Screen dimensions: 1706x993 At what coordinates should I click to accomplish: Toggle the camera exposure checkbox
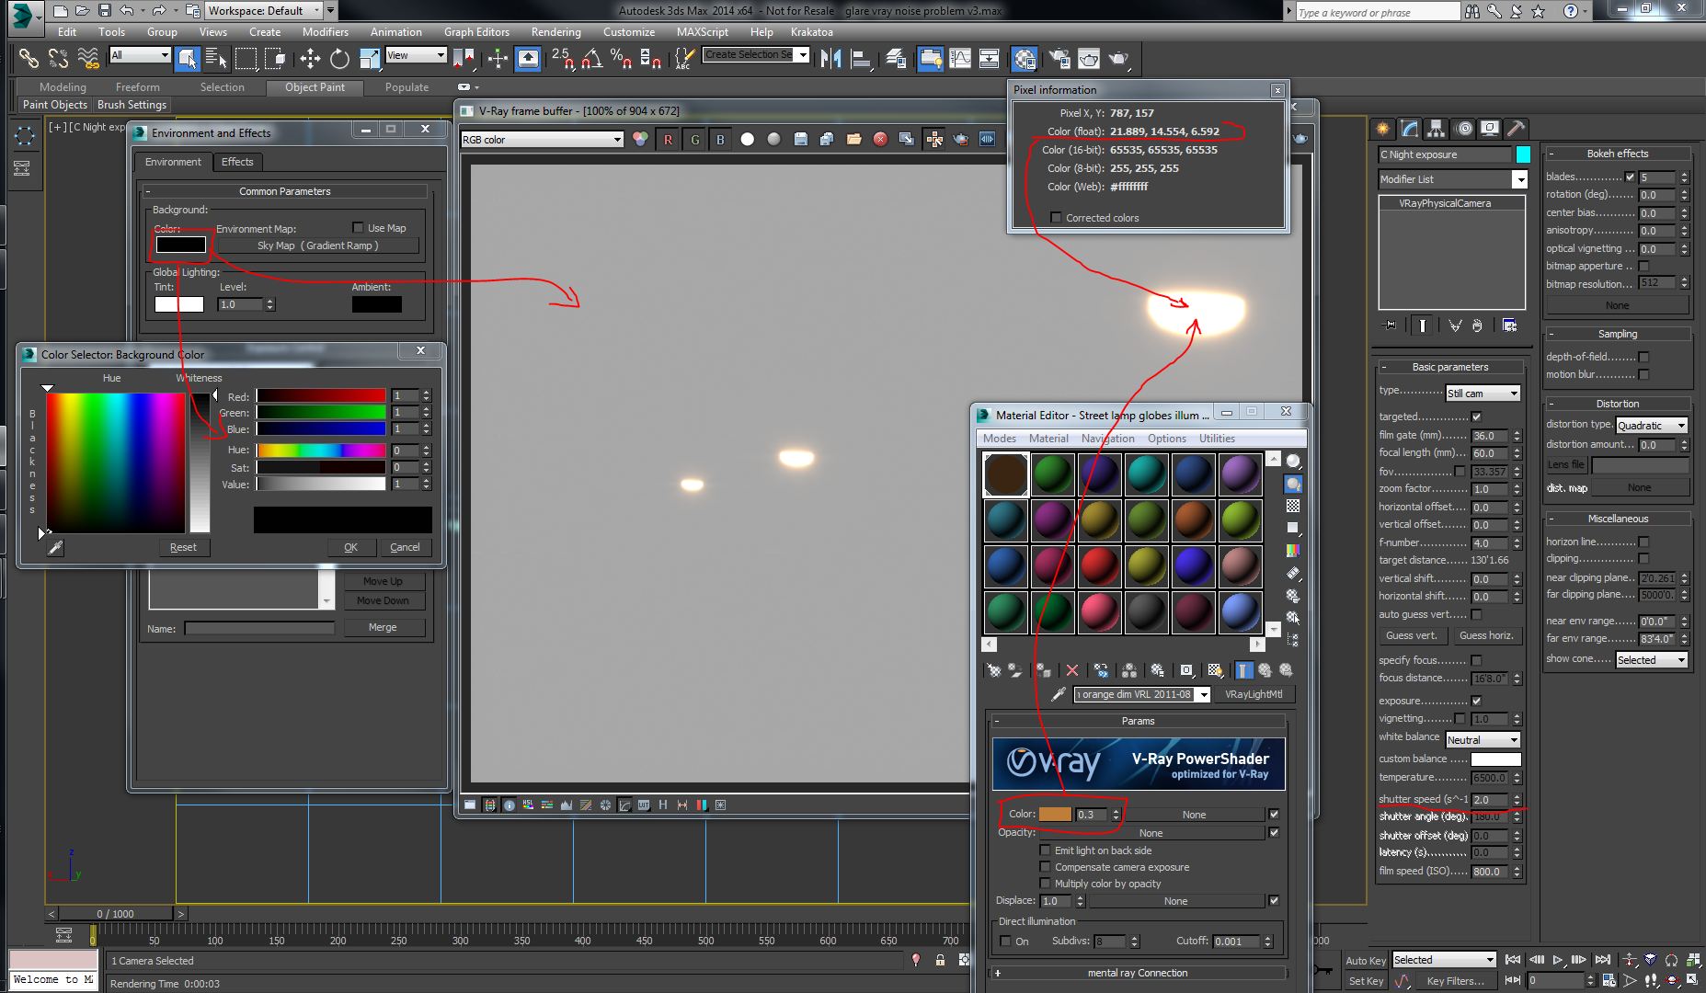(1476, 701)
